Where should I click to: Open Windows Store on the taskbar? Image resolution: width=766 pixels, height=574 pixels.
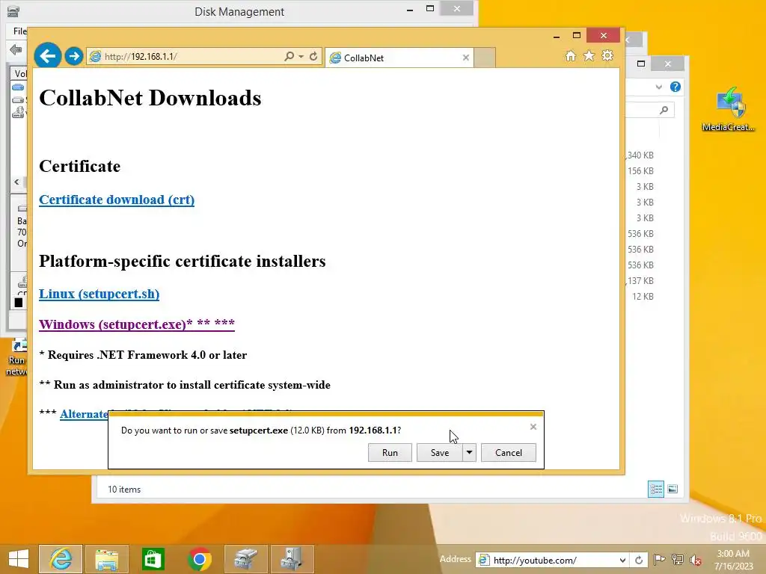click(x=153, y=559)
